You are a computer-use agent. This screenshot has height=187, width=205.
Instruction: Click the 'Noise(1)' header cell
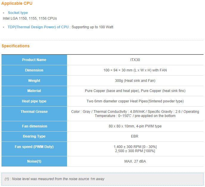34,161
